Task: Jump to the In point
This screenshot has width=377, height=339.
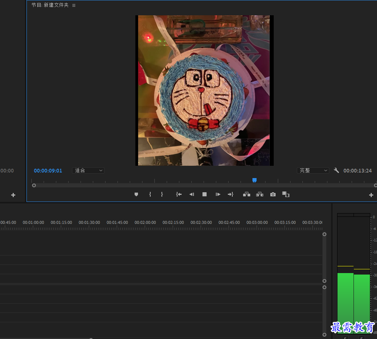Action: coord(179,194)
